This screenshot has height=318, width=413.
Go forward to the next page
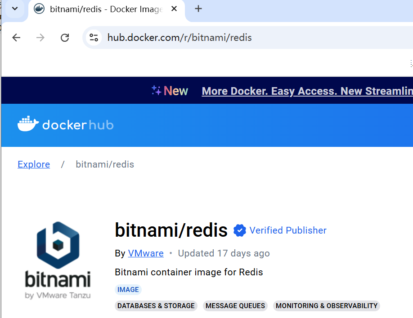[40, 38]
